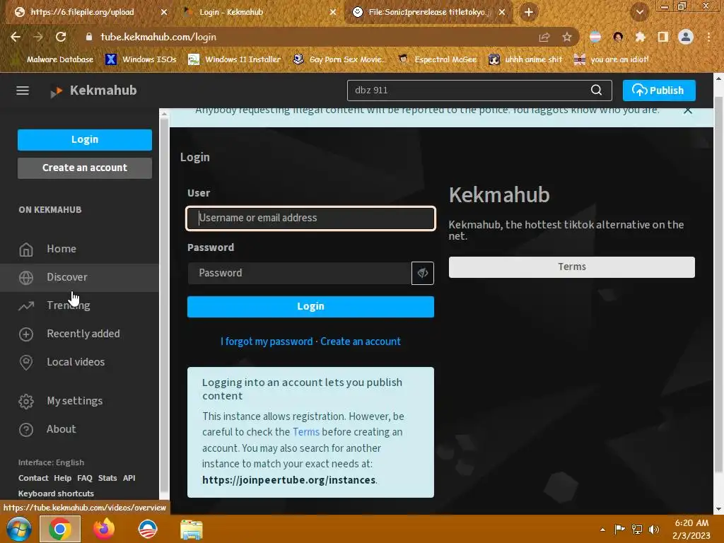Click the sidebar Create an account button
724x543 pixels.
point(85,168)
